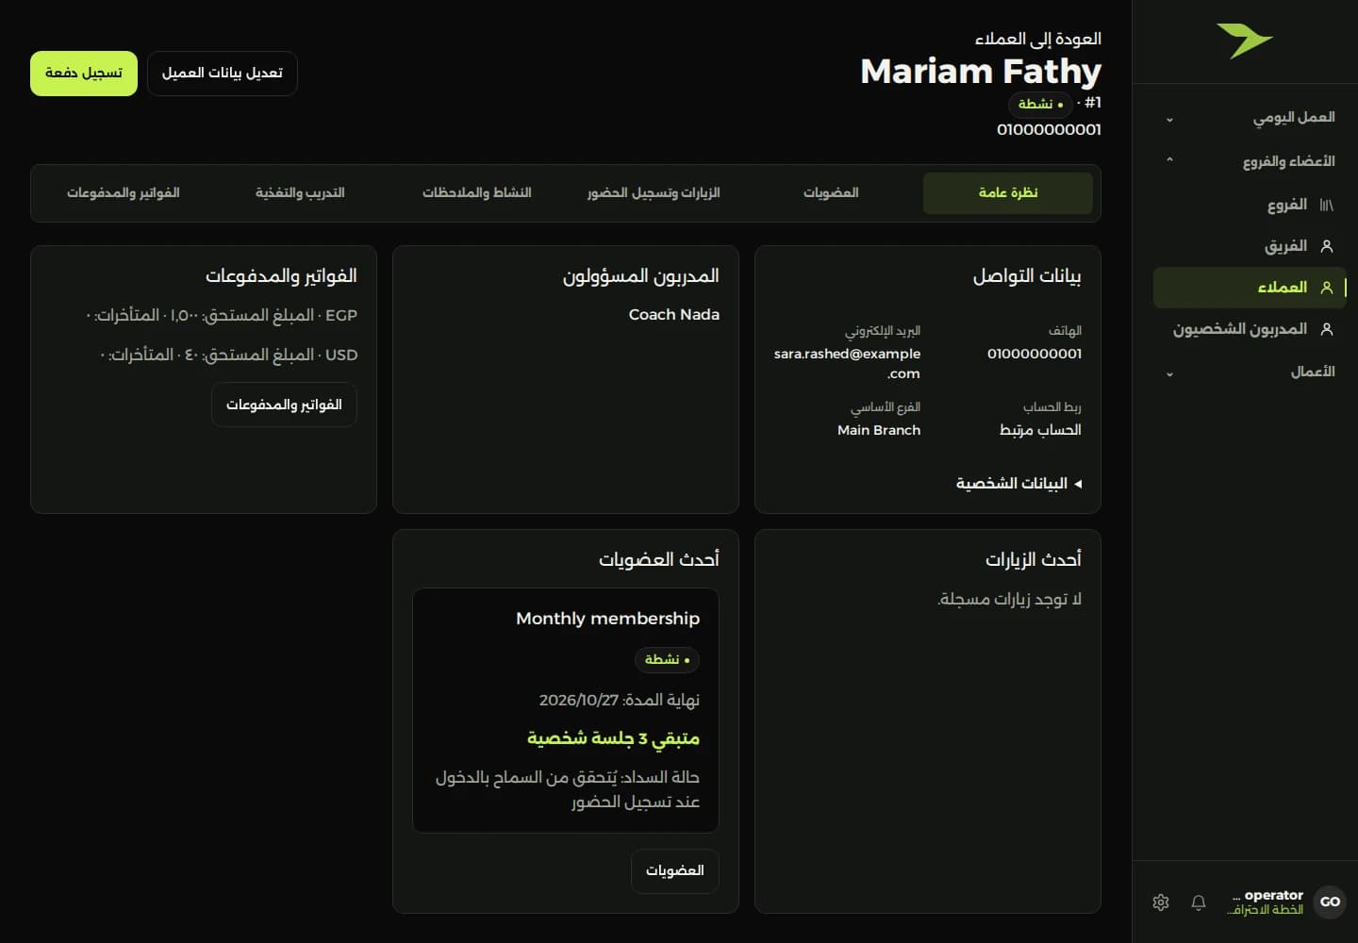Click the Main Branch value
Viewport: 1358px width, 943px height.
[x=879, y=430]
